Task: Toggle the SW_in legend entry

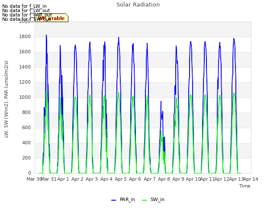Action: (x=153, y=199)
